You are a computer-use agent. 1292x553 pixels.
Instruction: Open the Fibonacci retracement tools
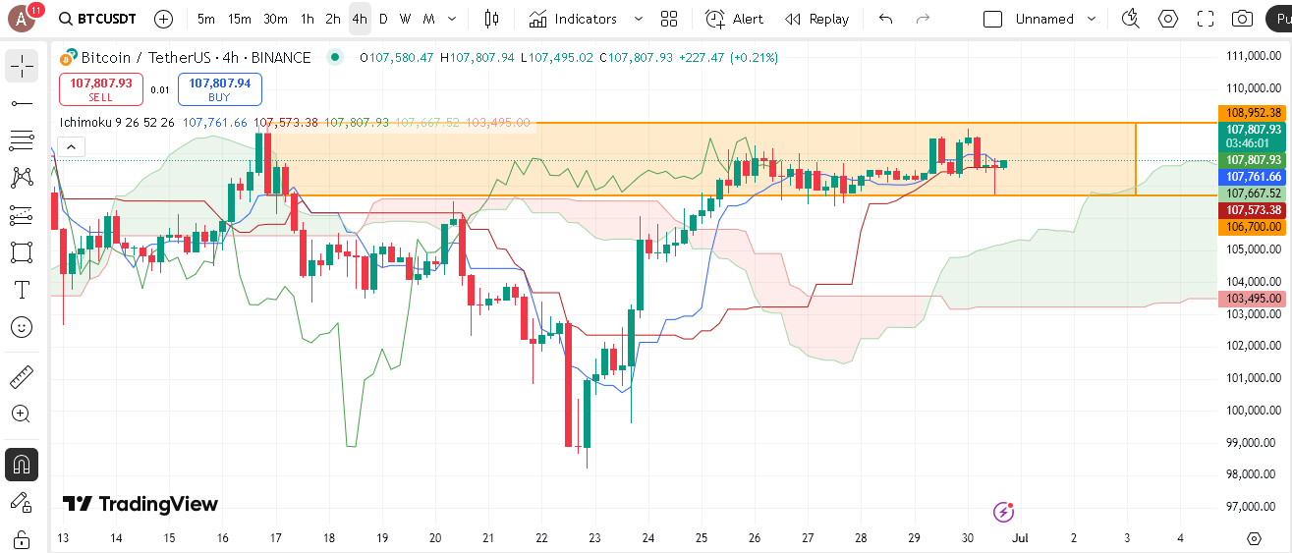pos(22,140)
